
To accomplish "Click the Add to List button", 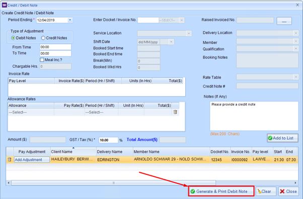I will coord(282,138).
